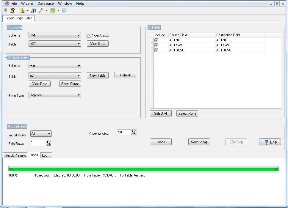The width and height of the screenshot is (288, 208).
Task: Switch to the Result Preview tab
Action: 15,155
